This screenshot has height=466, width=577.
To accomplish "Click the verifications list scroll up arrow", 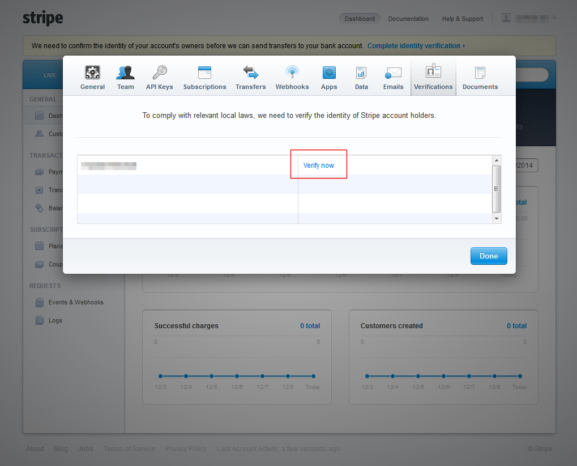I will point(497,160).
